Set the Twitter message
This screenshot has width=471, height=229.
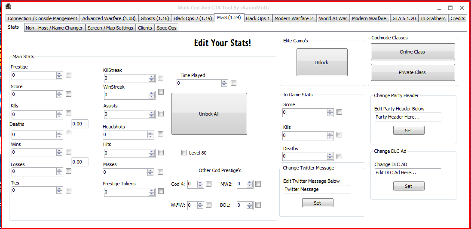tap(318, 202)
